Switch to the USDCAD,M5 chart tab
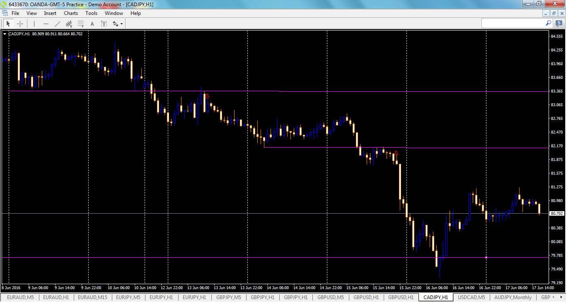The image size is (566, 302). (472, 297)
